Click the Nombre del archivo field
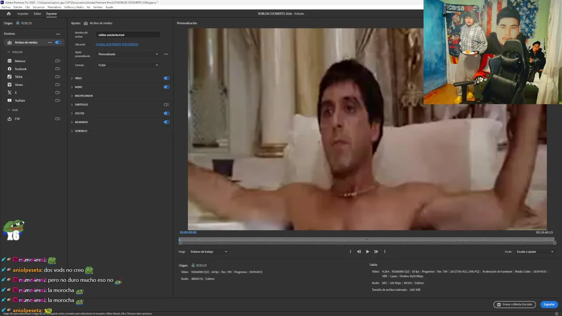The image size is (562, 316). (128, 35)
